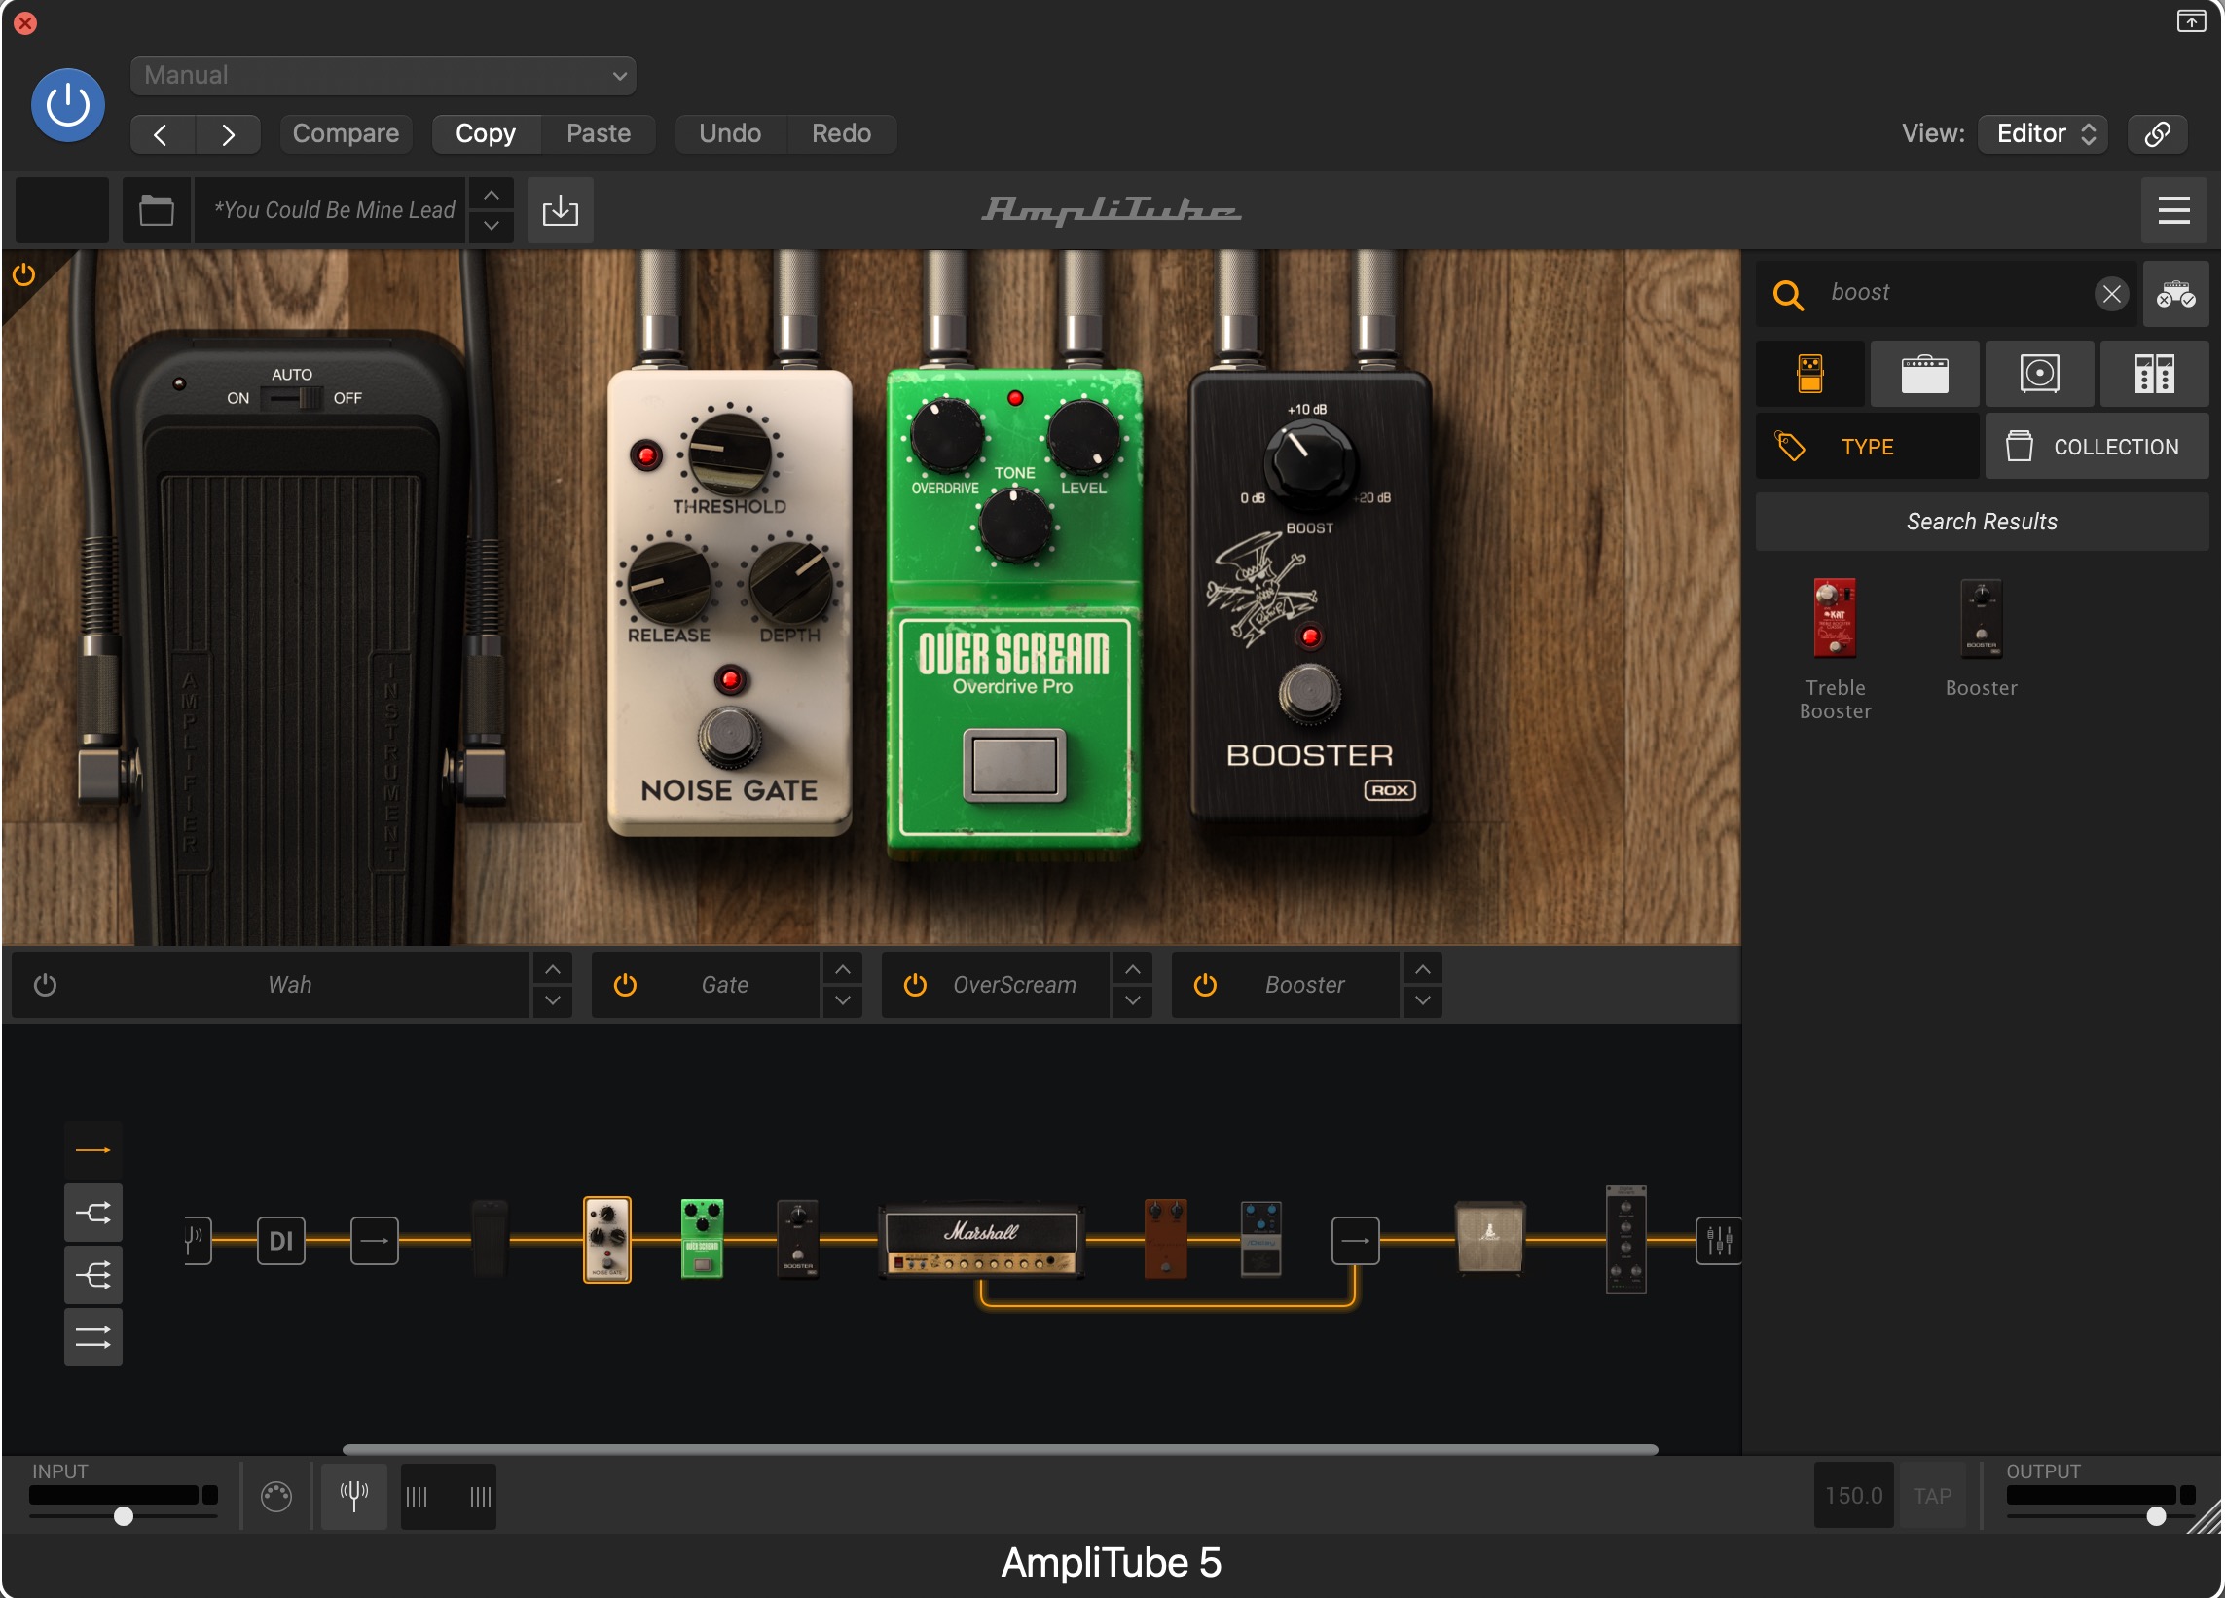This screenshot has height=1598, width=2225.
Task: Click the Paste button
Action: click(x=599, y=133)
